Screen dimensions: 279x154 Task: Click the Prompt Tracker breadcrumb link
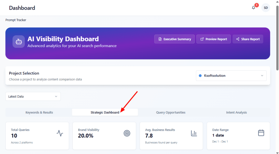click(16, 20)
